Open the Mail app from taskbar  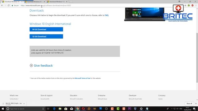(71, 109)
